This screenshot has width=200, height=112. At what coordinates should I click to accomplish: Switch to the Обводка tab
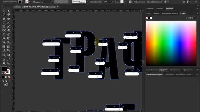160,8
